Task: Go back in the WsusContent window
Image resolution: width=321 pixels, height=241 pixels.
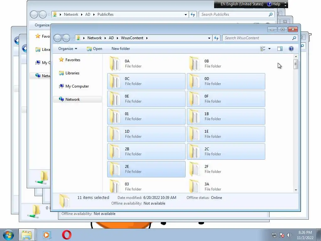Action: 58,38
